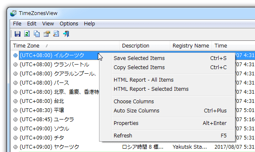Click the ロシア時間 8 標... description cell
The width and height of the screenshot is (255, 152).
pyautogui.click(x=143, y=147)
